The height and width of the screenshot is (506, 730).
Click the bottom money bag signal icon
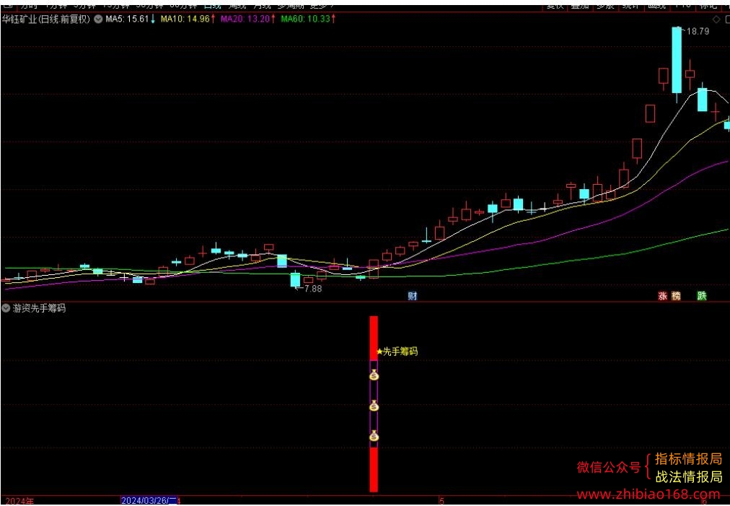(374, 436)
